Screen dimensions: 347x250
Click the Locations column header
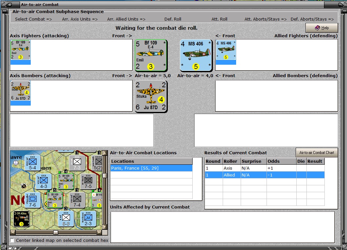tap(151, 161)
